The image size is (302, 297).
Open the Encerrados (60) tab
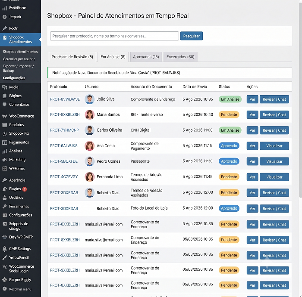tap(180, 57)
